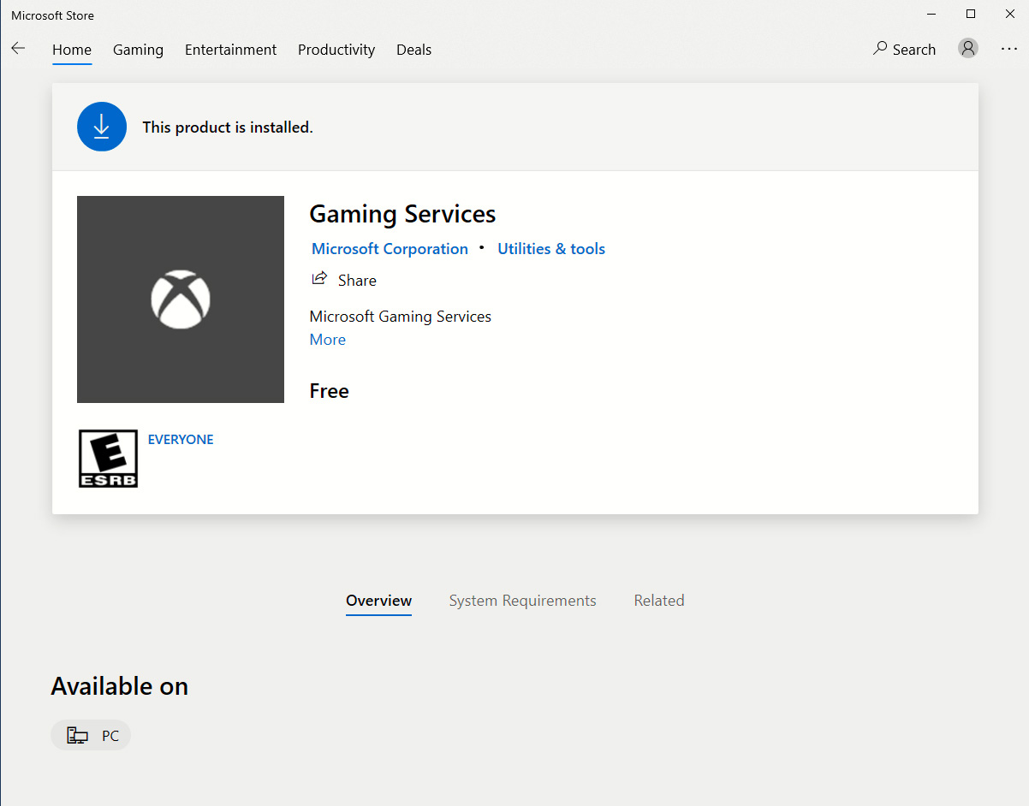Switch to the Productivity tab
The height and width of the screenshot is (806, 1029).
(x=336, y=50)
